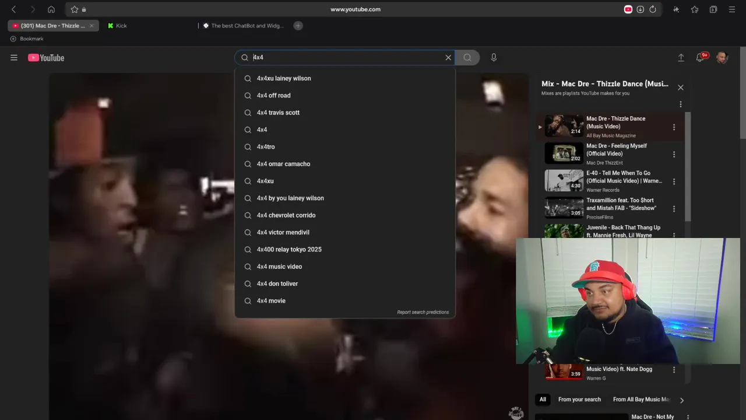Open the Bookmark bar add icon
The image size is (746, 420).
point(13,38)
